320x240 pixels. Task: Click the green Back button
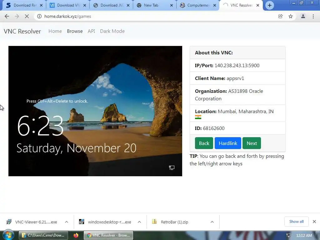pyautogui.click(x=204, y=143)
